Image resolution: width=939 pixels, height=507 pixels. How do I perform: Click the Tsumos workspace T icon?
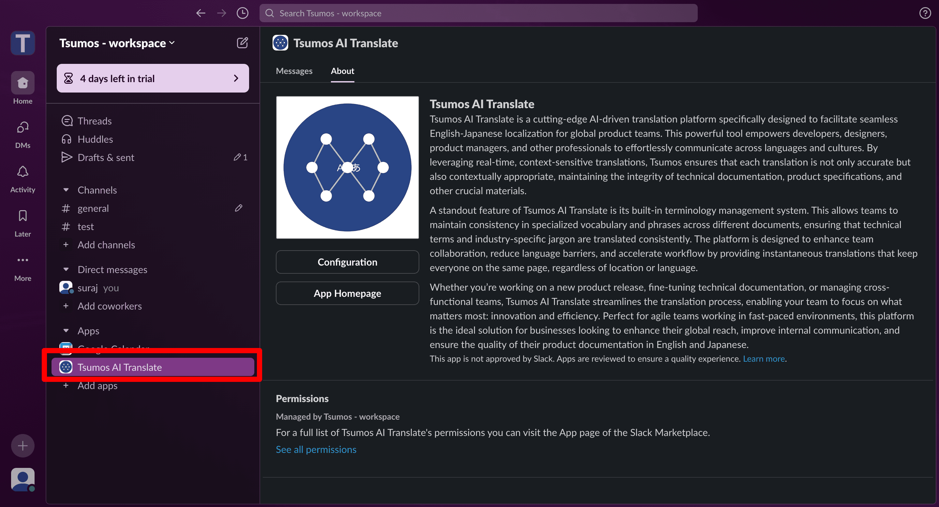(x=22, y=43)
